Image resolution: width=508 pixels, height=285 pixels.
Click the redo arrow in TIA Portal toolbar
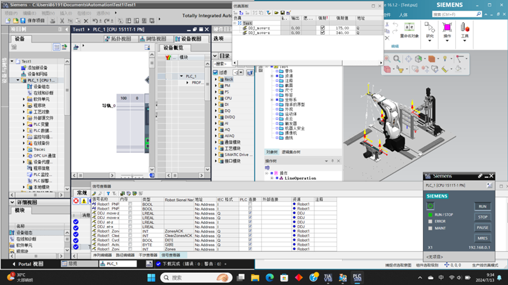(x=107, y=21)
